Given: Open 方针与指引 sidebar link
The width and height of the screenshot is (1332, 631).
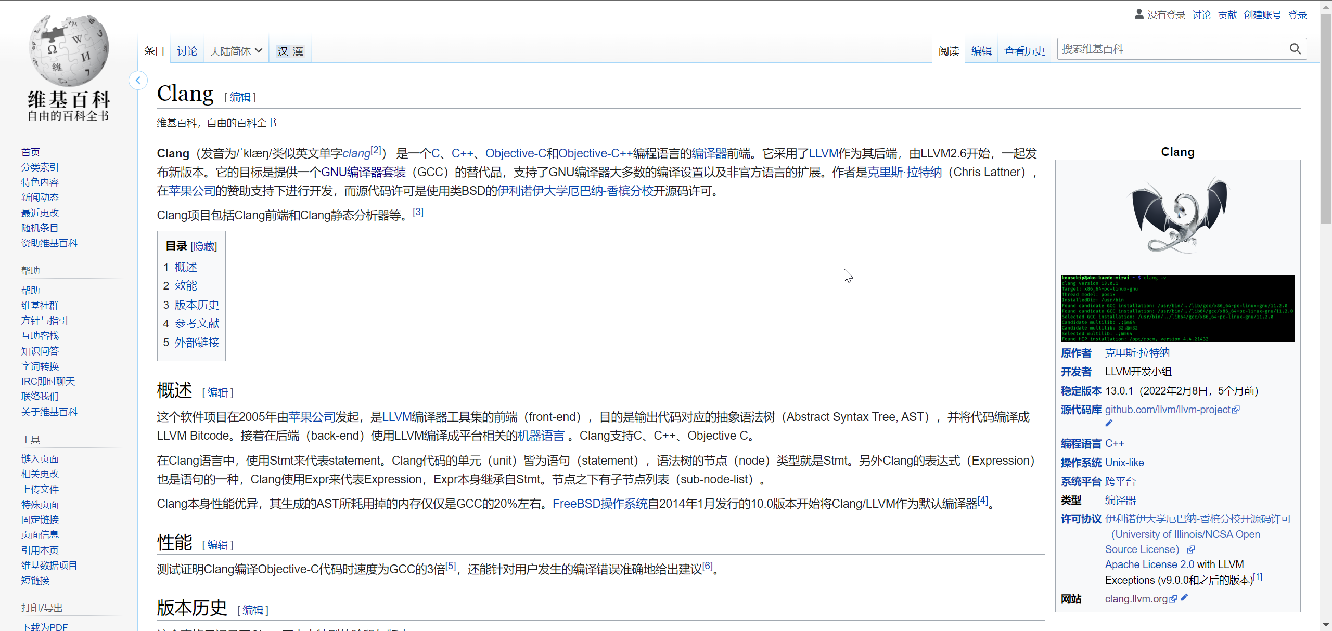Looking at the screenshot, I should pos(45,320).
